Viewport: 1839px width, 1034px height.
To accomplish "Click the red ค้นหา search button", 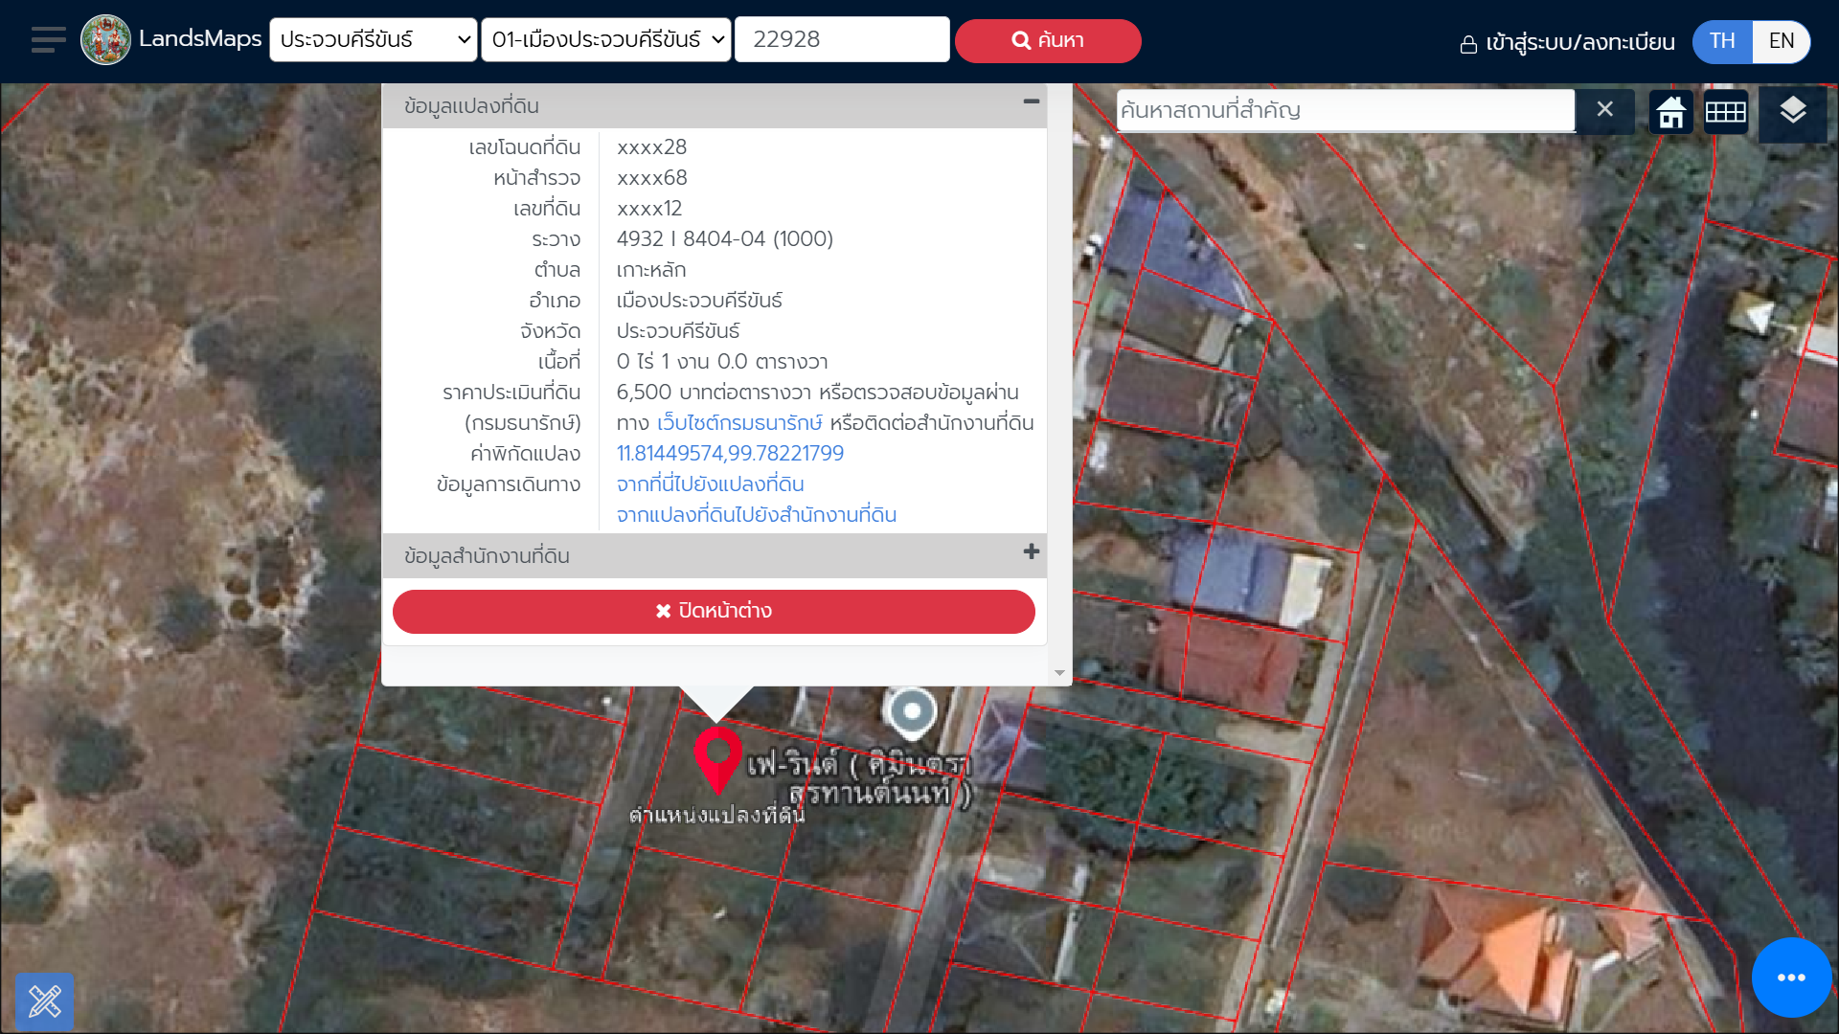I will coord(1048,41).
